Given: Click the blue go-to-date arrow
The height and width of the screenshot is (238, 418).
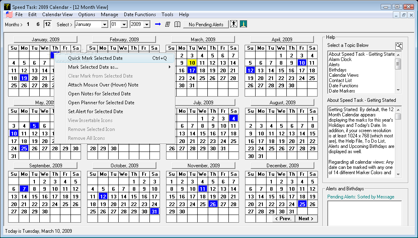Looking at the screenshot, I should [x=158, y=24].
